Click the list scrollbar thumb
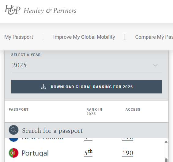This screenshot has width=173, height=162. [x=166, y=160]
